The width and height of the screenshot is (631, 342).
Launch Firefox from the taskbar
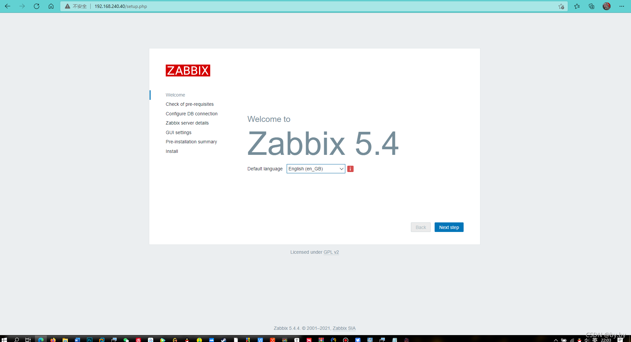(x=53, y=339)
